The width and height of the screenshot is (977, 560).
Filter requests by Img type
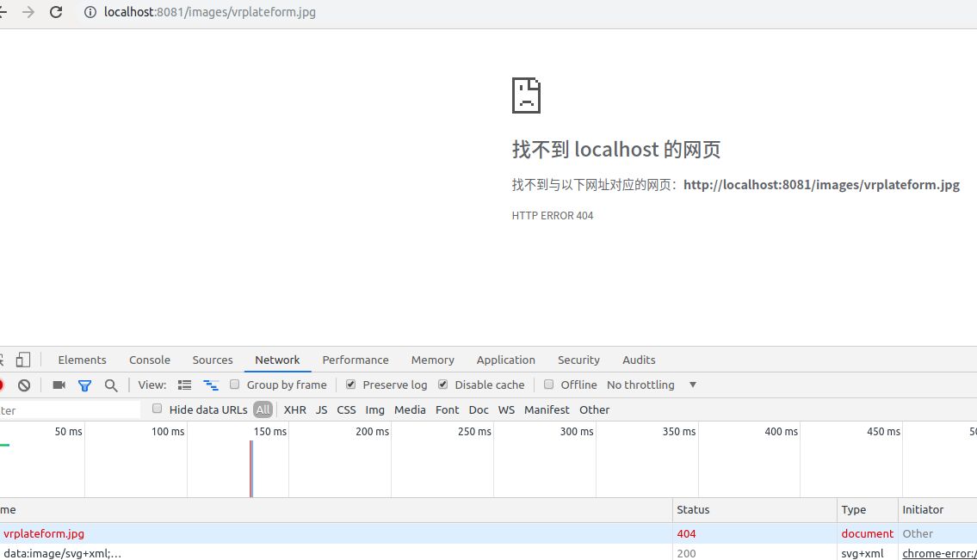tap(374, 409)
